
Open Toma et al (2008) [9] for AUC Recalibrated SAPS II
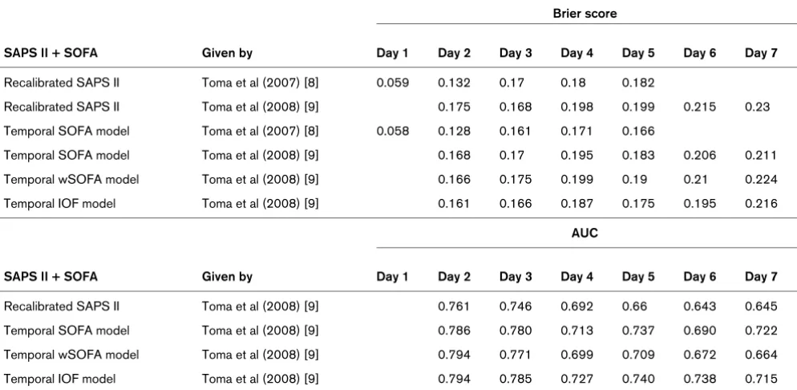pyautogui.click(x=261, y=306)
